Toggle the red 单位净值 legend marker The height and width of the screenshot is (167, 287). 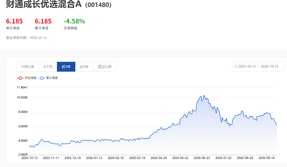[x=20, y=78]
